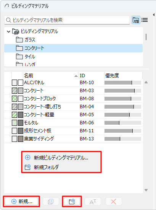The width and height of the screenshot is (156, 210).
Task: Click dark surface swatch of モルタル row
Action: [x=21, y=123]
